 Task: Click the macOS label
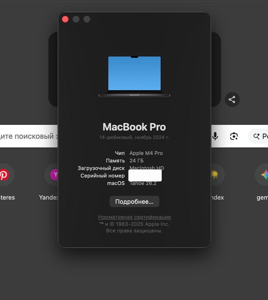[116, 183]
